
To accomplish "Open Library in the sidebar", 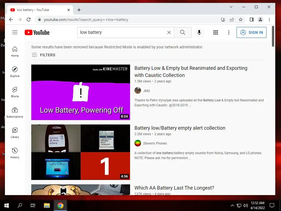I will [x=15, y=133].
